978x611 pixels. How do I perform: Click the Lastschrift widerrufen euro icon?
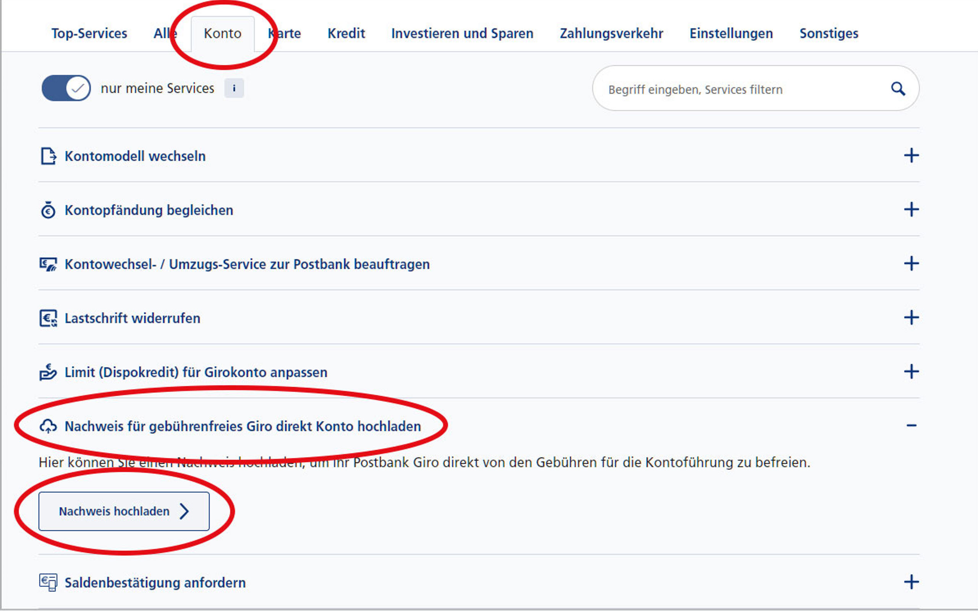point(48,318)
